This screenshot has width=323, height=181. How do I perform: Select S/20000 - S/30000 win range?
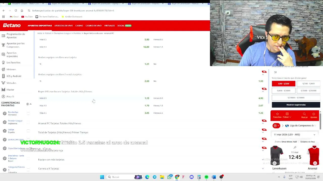point(296,98)
